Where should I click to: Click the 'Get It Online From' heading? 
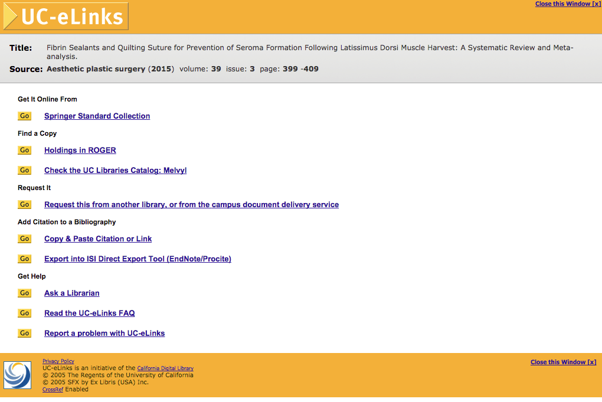click(48, 99)
